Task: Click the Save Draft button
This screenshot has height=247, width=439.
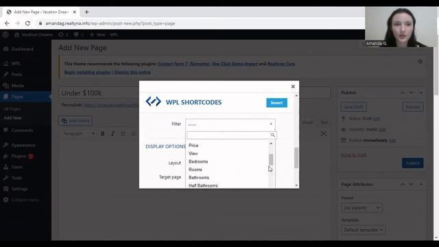Action: click(x=354, y=107)
